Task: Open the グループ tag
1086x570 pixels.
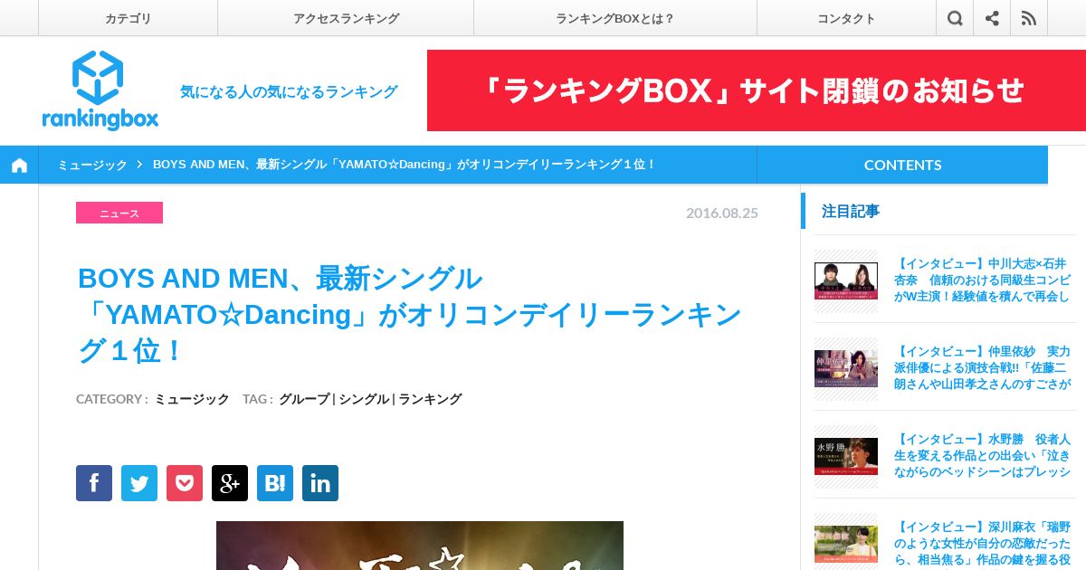Action: pos(304,399)
